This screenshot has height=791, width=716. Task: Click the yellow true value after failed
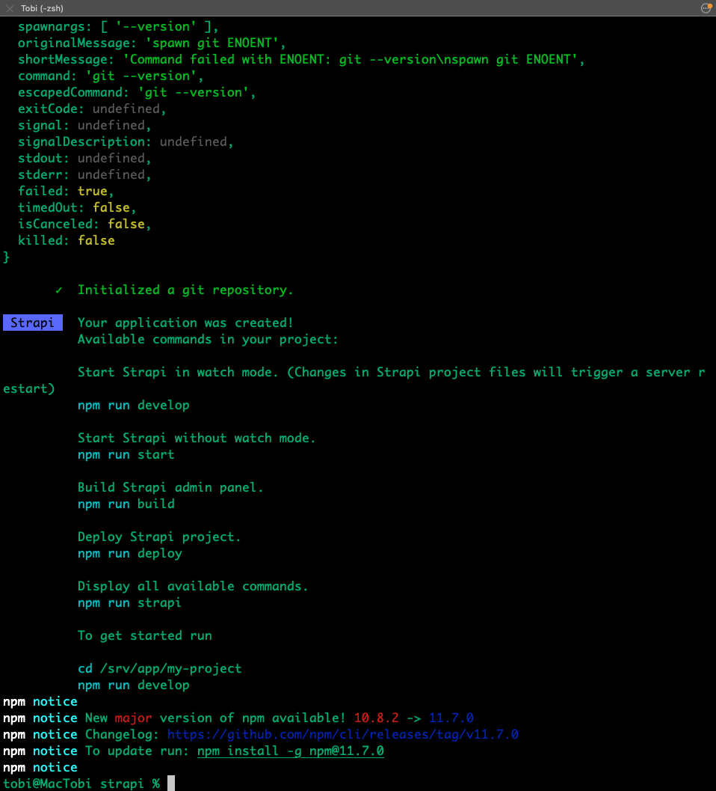[92, 191]
